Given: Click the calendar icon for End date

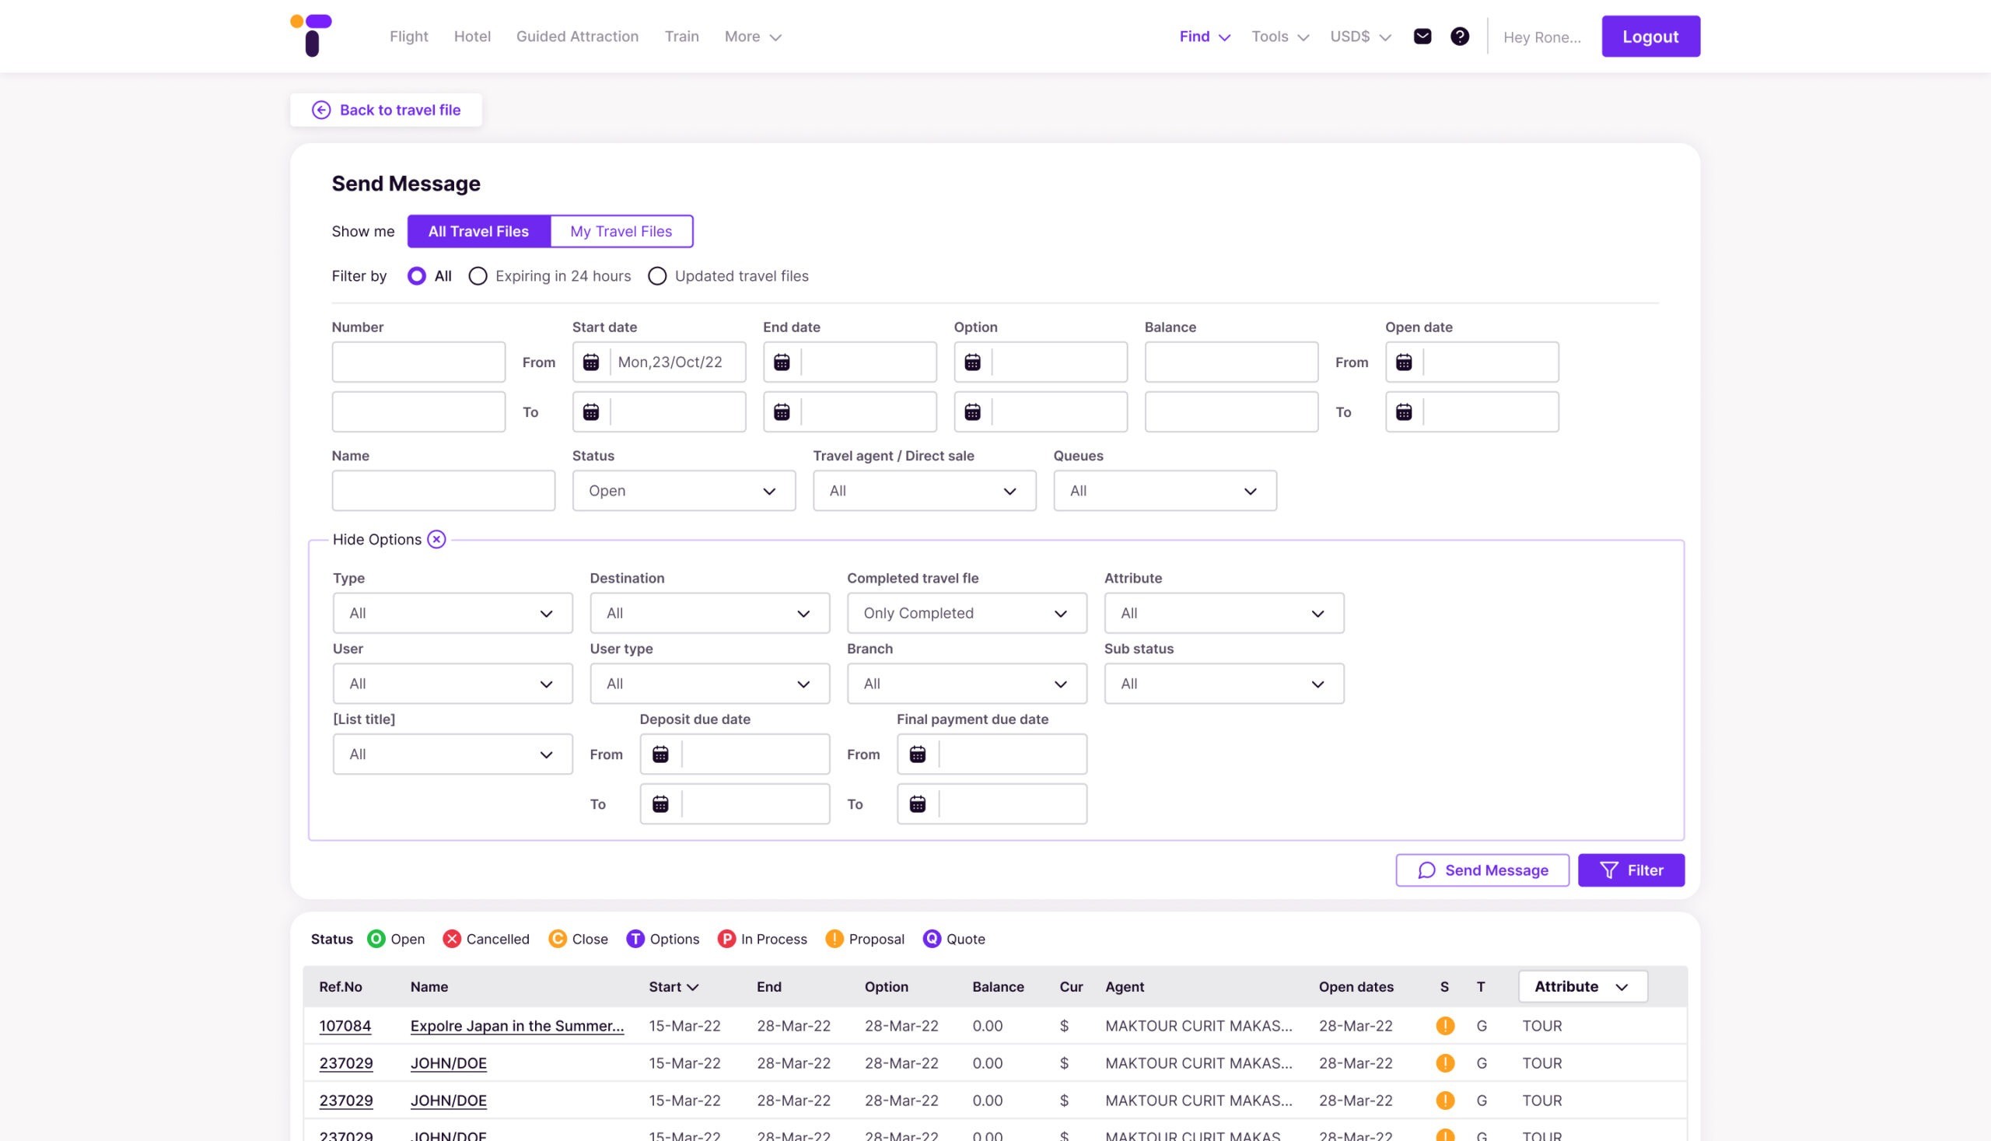Looking at the screenshot, I should click(782, 361).
